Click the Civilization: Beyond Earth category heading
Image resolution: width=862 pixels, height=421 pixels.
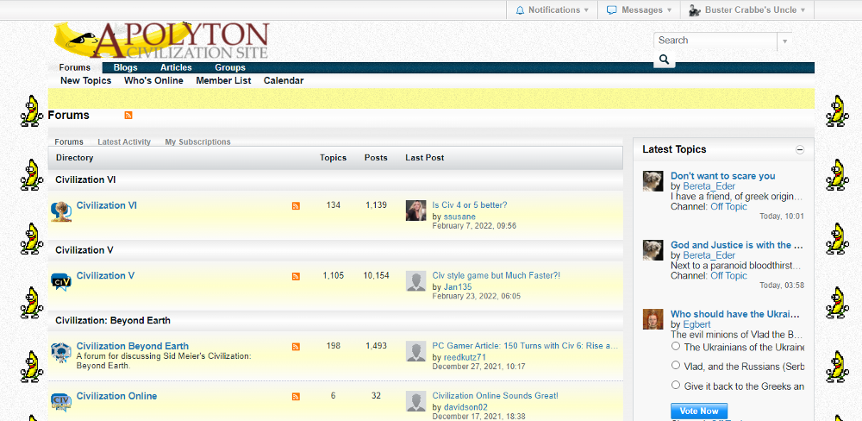(113, 320)
